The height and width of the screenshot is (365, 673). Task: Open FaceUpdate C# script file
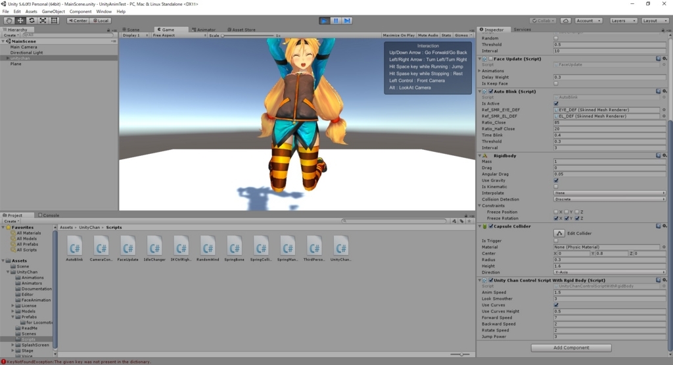point(128,249)
